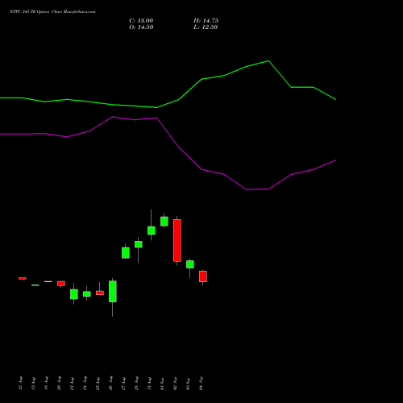Click the open price value O: 14.50

141,27
